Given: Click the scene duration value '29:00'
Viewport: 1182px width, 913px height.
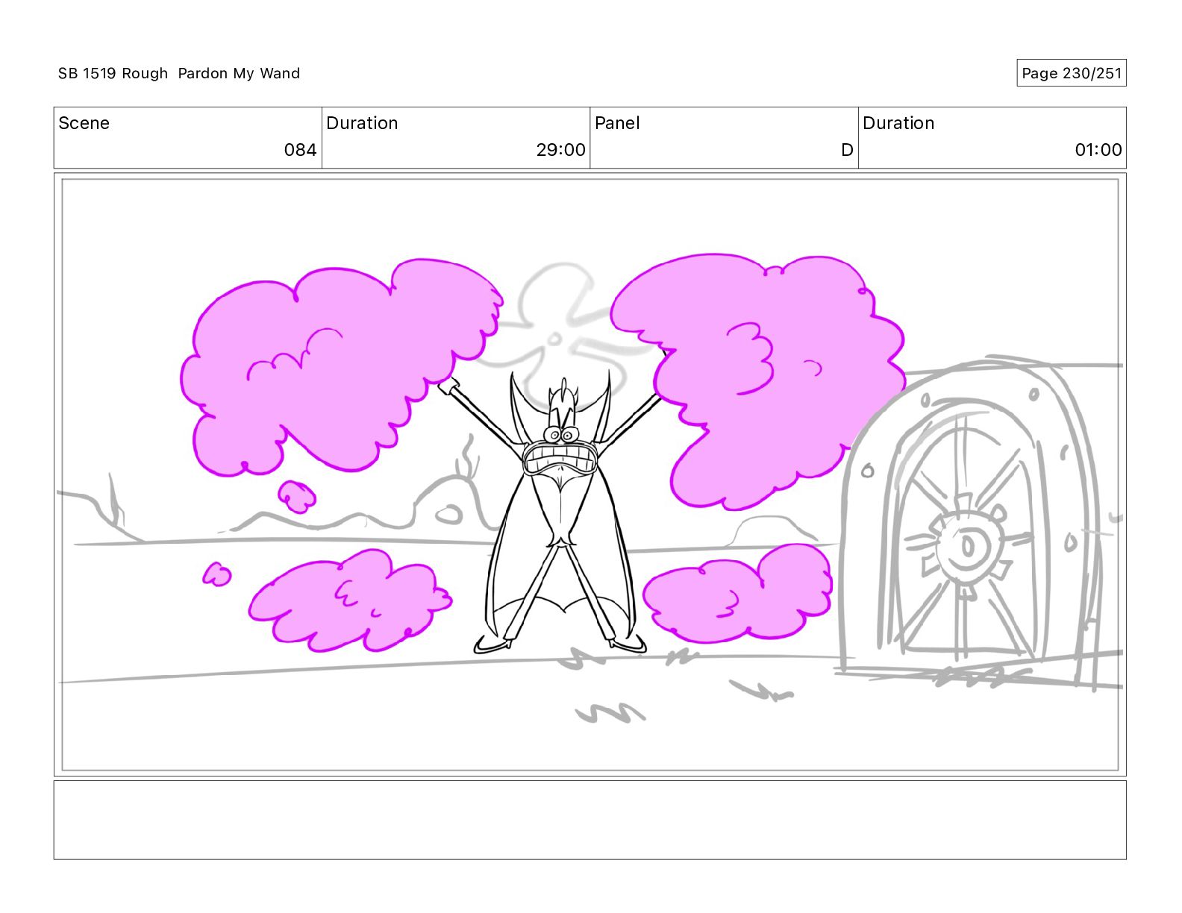Looking at the screenshot, I should (x=560, y=150).
